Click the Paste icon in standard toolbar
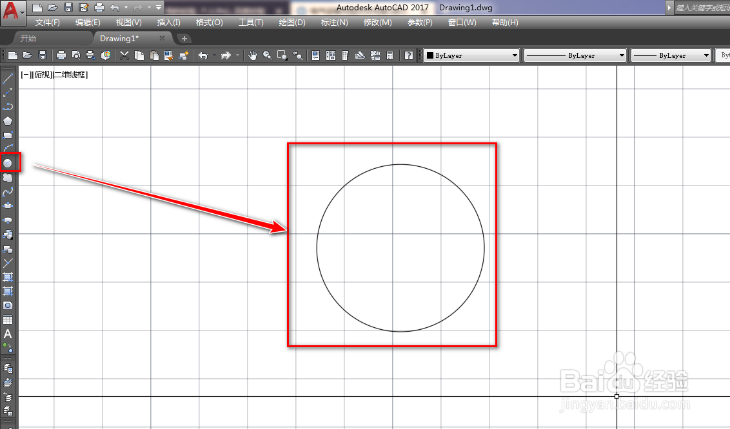Screen dimensions: 730x429 (154, 55)
